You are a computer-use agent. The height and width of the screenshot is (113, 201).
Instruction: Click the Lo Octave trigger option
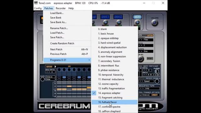(144, 95)
